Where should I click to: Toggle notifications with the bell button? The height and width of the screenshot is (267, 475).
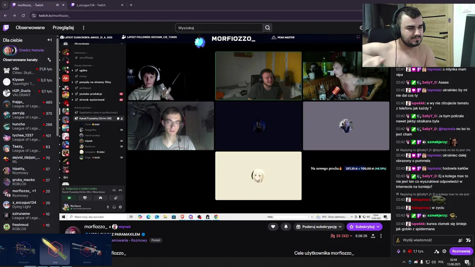[286, 227]
